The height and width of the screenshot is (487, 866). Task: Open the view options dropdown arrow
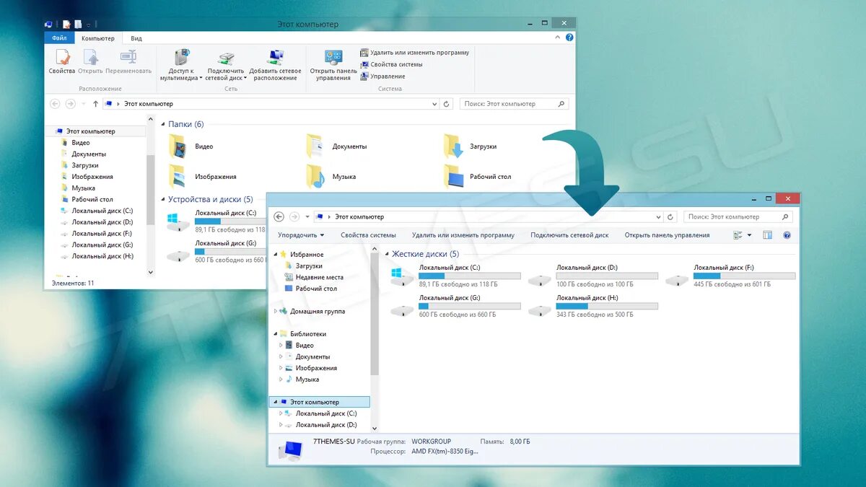coord(749,235)
